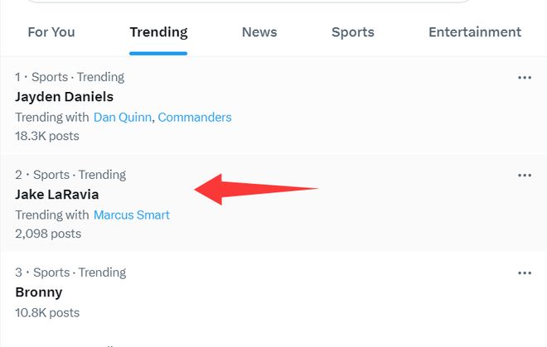Open more options for Jayden Daniels trend

[524, 78]
